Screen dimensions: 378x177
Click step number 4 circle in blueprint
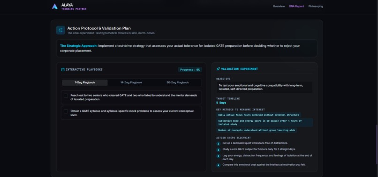tap(219, 165)
